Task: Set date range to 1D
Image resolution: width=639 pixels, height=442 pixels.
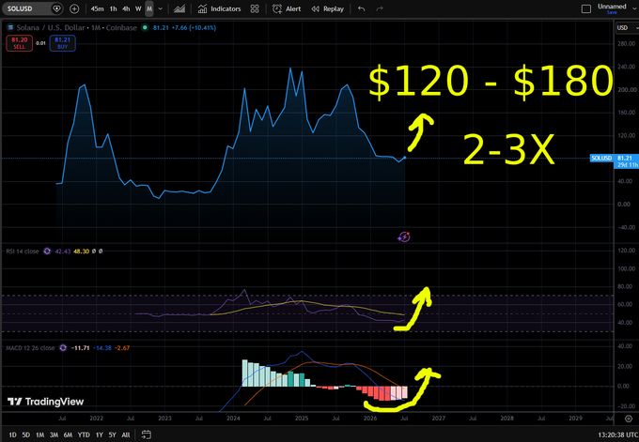Action: [12, 434]
